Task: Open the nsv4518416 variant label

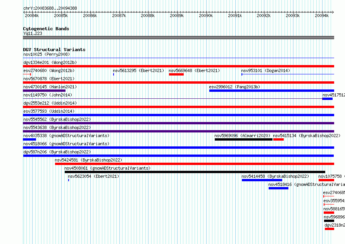Action: (x=307, y=184)
